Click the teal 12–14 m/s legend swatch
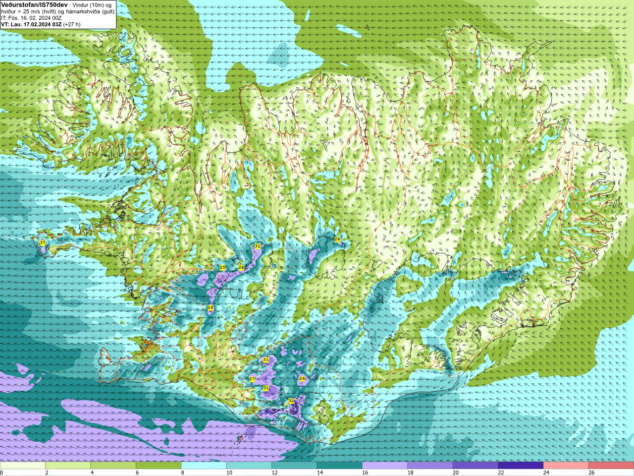This screenshot has width=634, height=476. click(294, 466)
